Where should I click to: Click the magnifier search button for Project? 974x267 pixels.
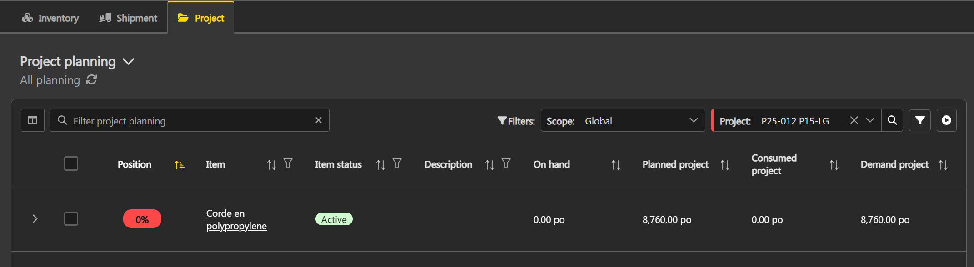point(892,120)
